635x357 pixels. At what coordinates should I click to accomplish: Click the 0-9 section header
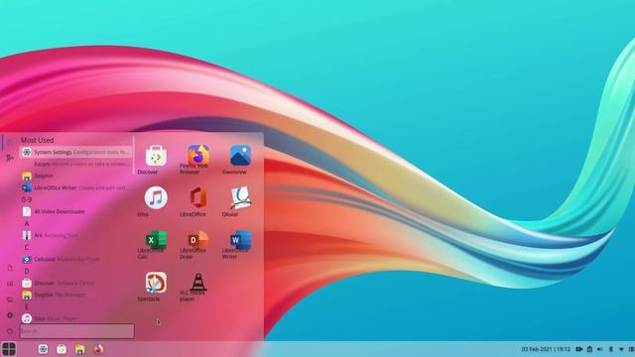[x=27, y=199]
